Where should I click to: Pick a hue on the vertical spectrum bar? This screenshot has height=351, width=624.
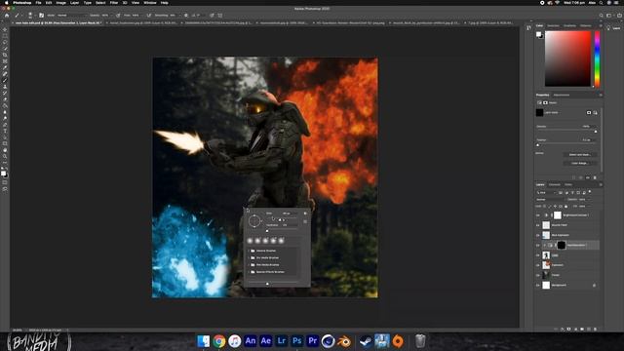click(x=597, y=58)
